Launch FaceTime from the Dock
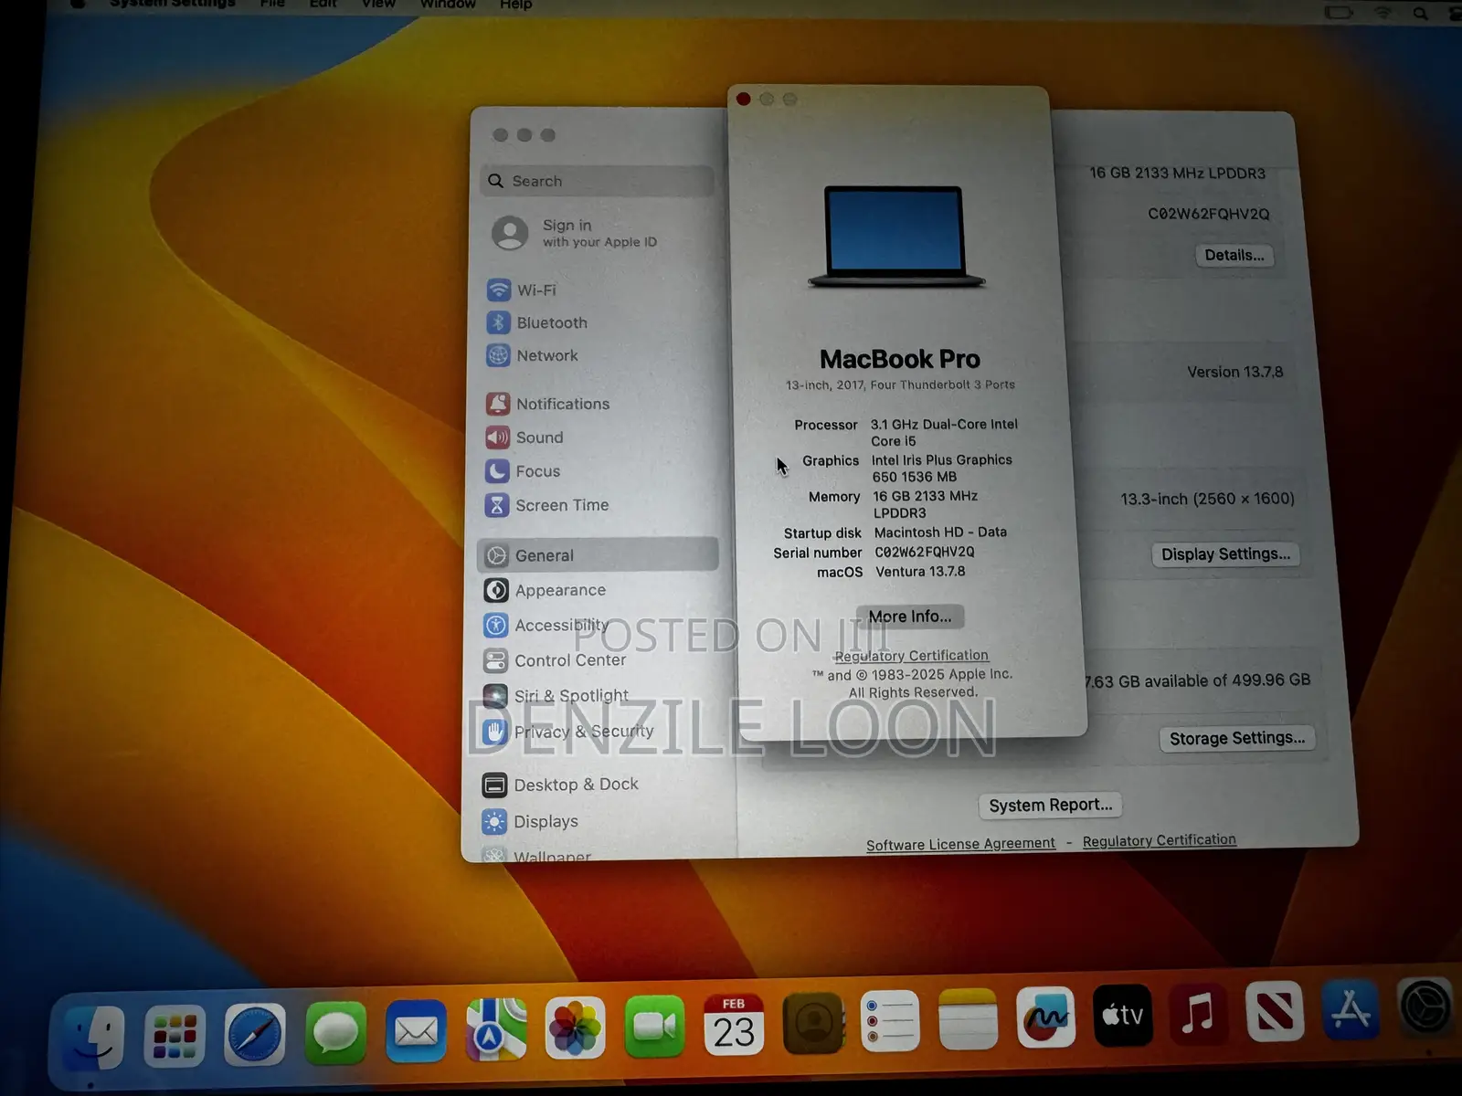This screenshot has height=1096, width=1462. (654, 1027)
